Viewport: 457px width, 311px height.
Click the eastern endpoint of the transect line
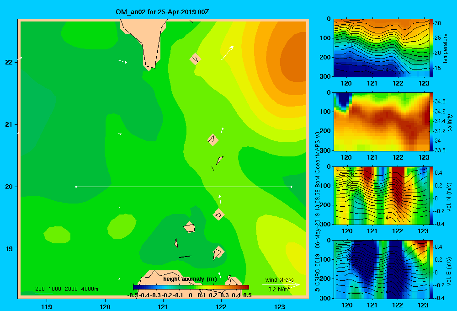(x=292, y=187)
